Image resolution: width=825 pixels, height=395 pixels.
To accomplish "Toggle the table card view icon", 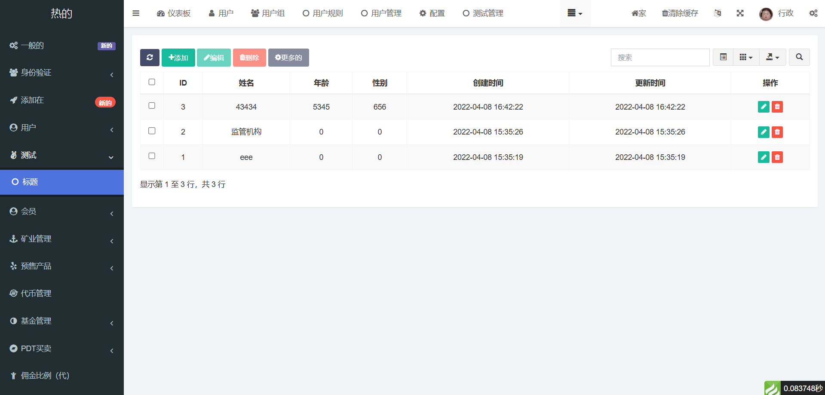I will pyautogui.click(x=723, y=57).
